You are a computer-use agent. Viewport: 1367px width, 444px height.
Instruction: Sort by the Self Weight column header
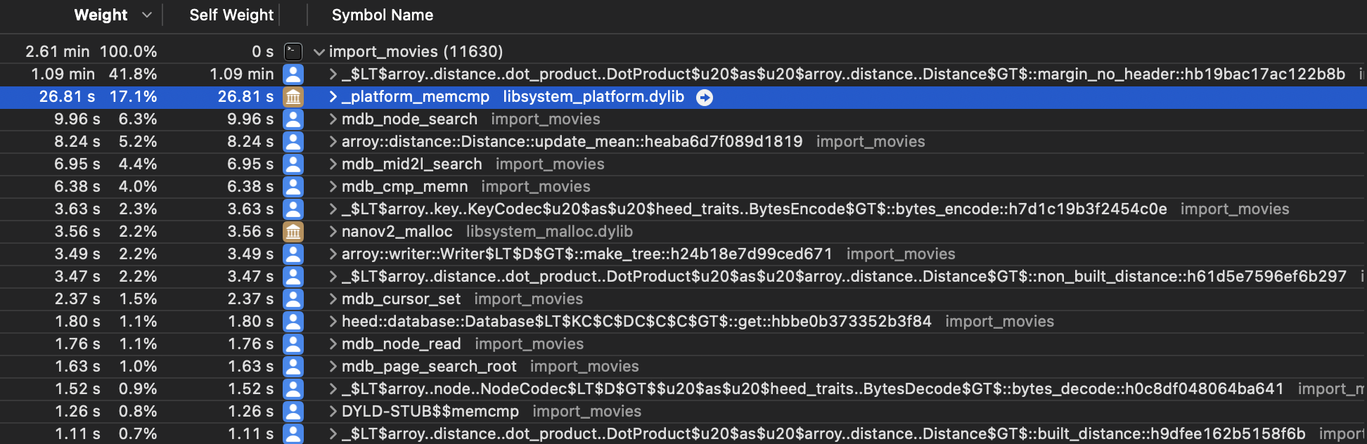(x=231, y=15)
